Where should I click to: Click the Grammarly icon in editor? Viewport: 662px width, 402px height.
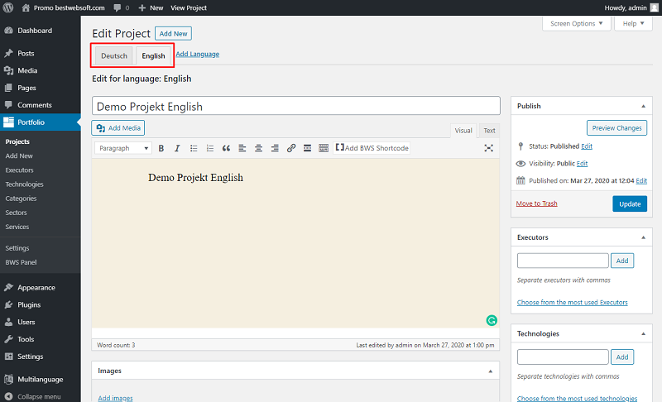(x=492, y=321)
